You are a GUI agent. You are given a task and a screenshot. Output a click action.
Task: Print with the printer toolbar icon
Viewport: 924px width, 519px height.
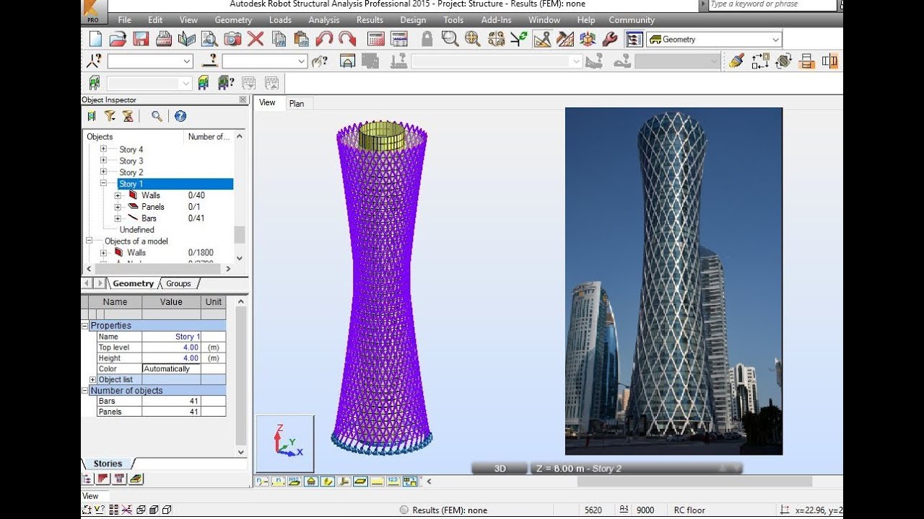(x=164, y=39)
